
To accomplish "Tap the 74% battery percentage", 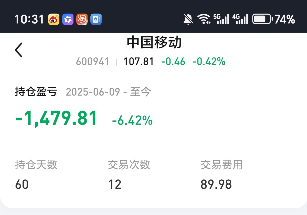I will pos(285,19).
